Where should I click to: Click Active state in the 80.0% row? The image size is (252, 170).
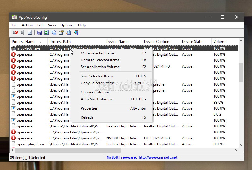click(187, 144)
